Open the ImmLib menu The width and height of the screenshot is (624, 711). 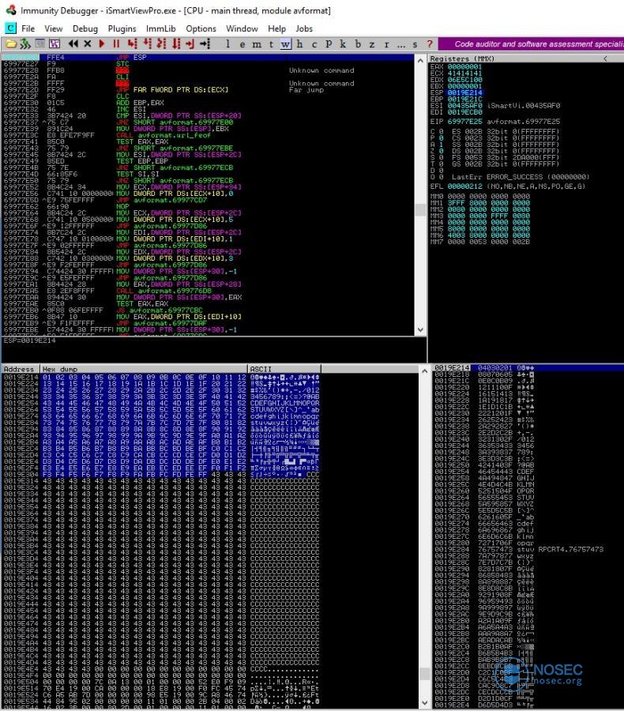(160, 28)
